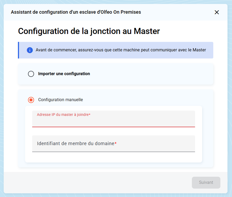Screen dimensions: 232x197
Task: Select the Configuration manuelle radio button
Action: coord(31,100)
